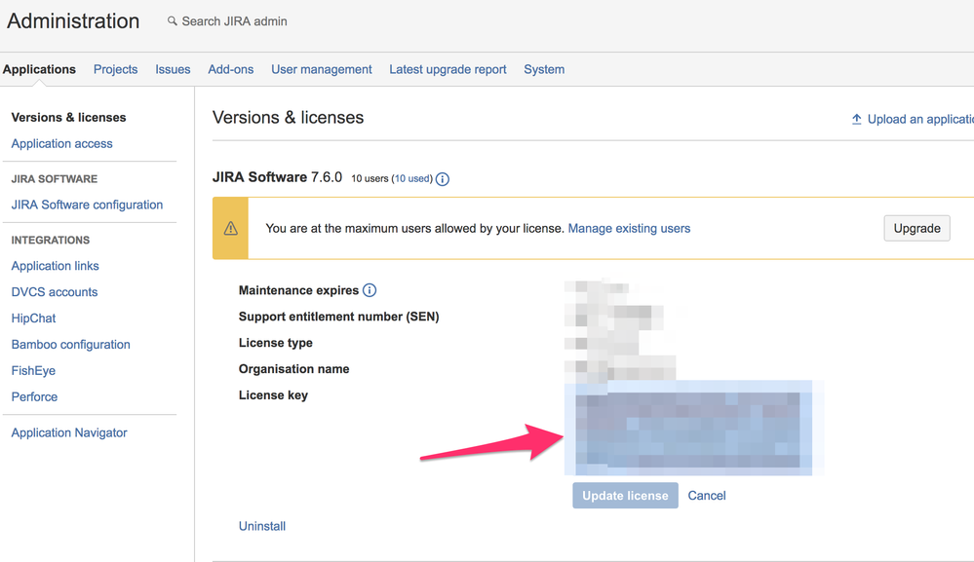Image resolution: width=974 pixels, height=562 pixels.
Task: Click the yellow warning triangle icon
Action: (231, 229)
